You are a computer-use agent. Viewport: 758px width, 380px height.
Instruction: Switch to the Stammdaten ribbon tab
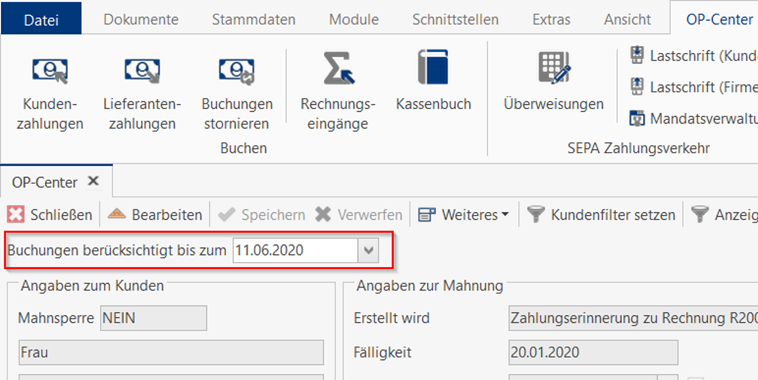coord(253,19)
